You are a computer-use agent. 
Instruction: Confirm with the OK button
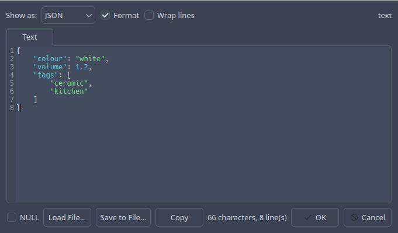[x=315, y=217]
